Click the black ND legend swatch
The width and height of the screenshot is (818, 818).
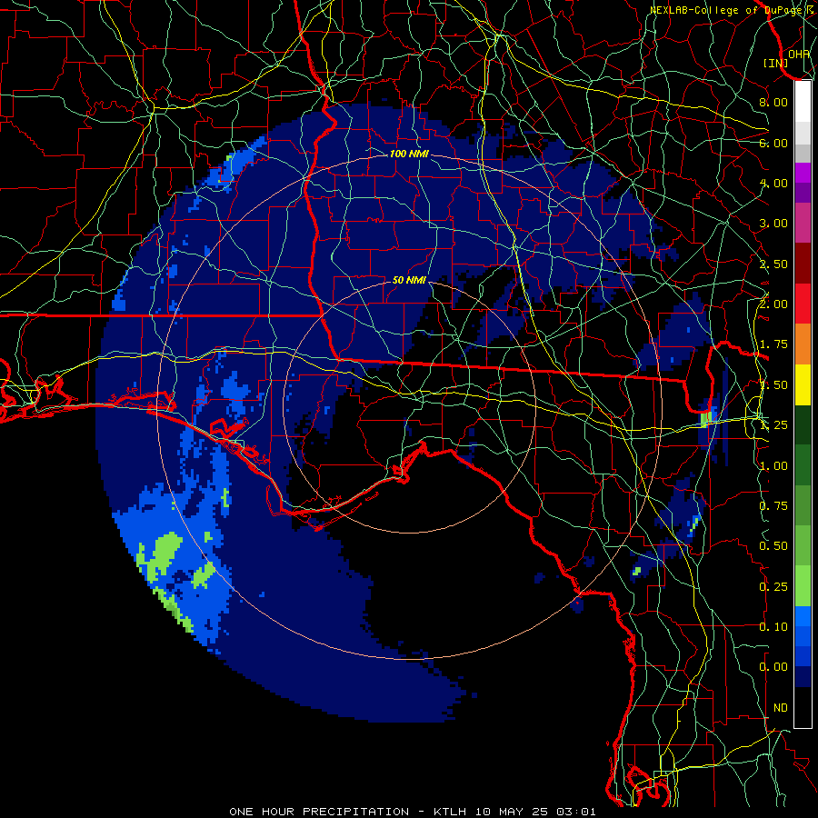click(x=803, y=707)
